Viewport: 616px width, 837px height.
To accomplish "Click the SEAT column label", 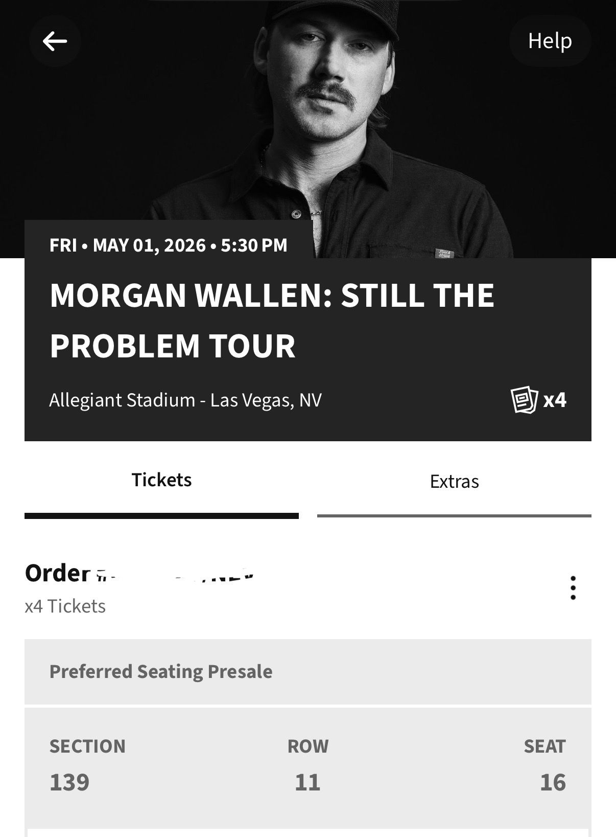I will tap(544, 746).
